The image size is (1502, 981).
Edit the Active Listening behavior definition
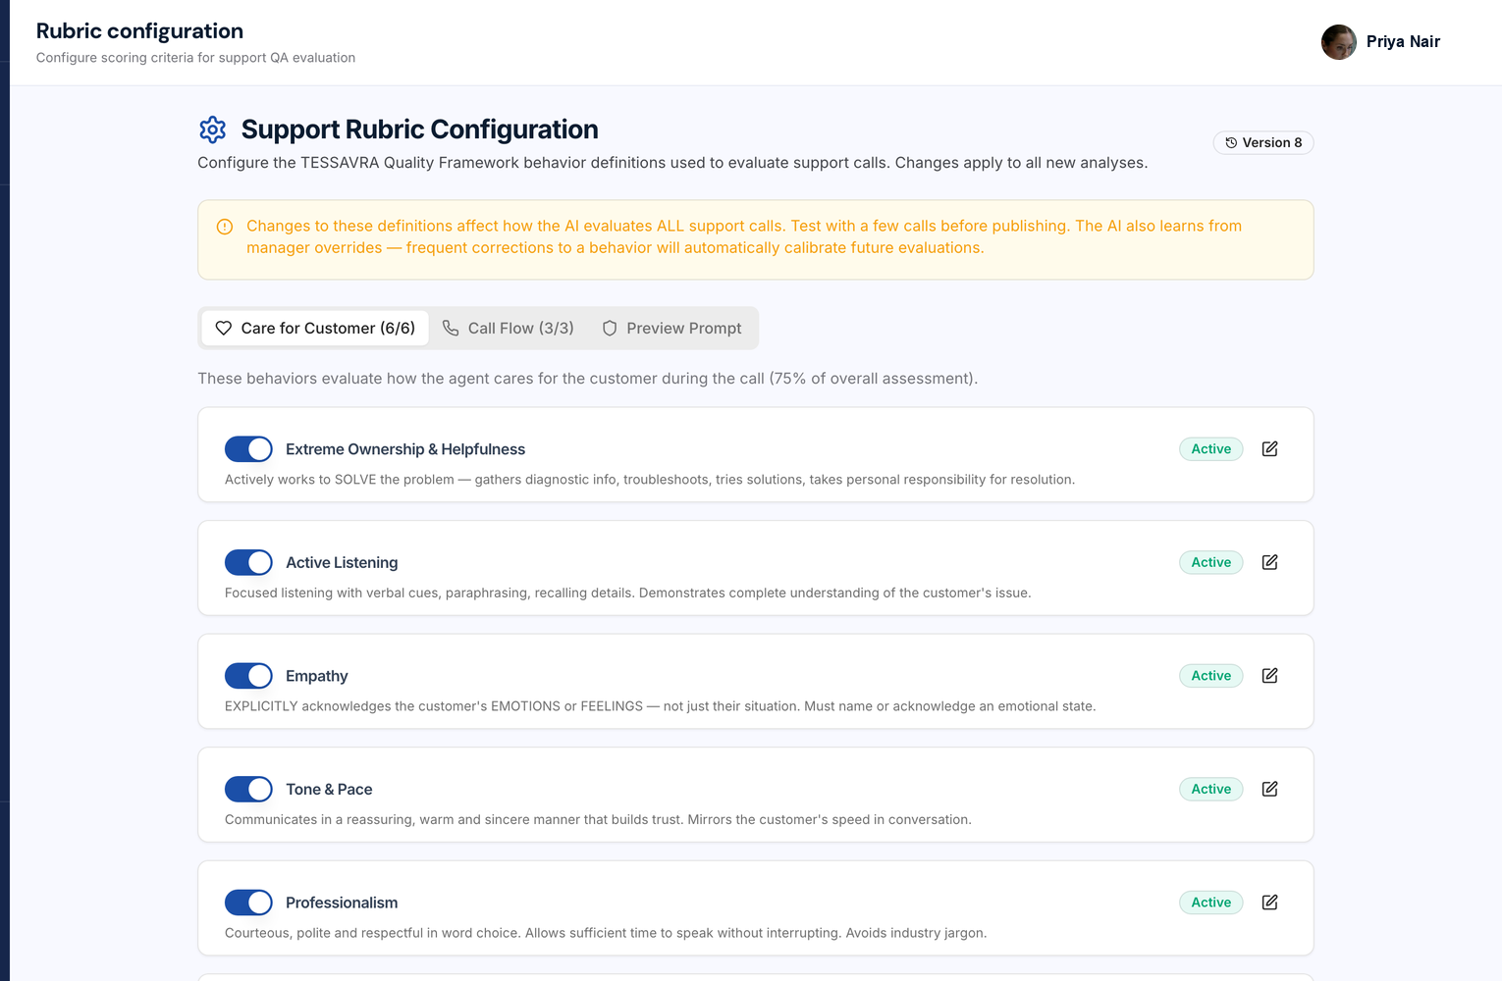[x=1269, y=562]
